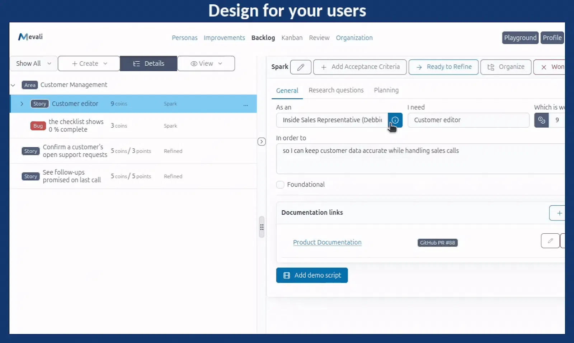The width and height of the screenshot is (574, 343).
Task: Open the Profile button
Action: (x=552, y=38)
